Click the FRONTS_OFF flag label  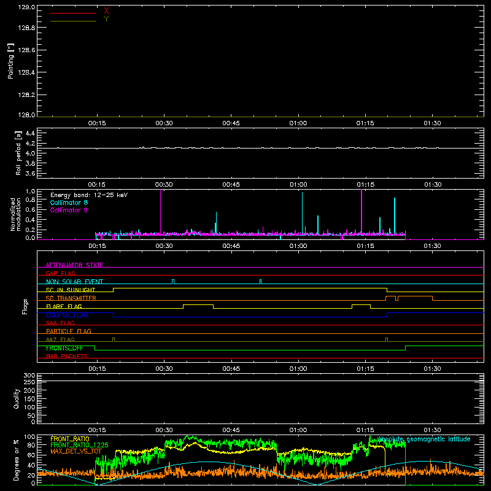(x=64, y=348)
